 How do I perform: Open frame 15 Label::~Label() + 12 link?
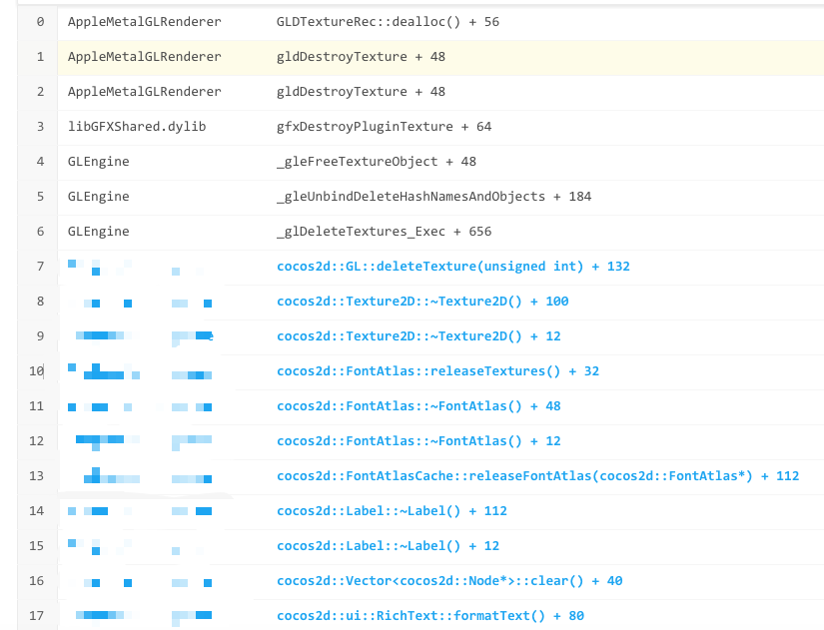point(388,546)
